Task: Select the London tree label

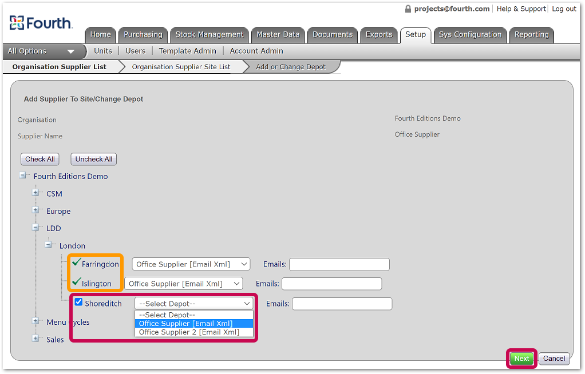Action: tap(72, 246)
